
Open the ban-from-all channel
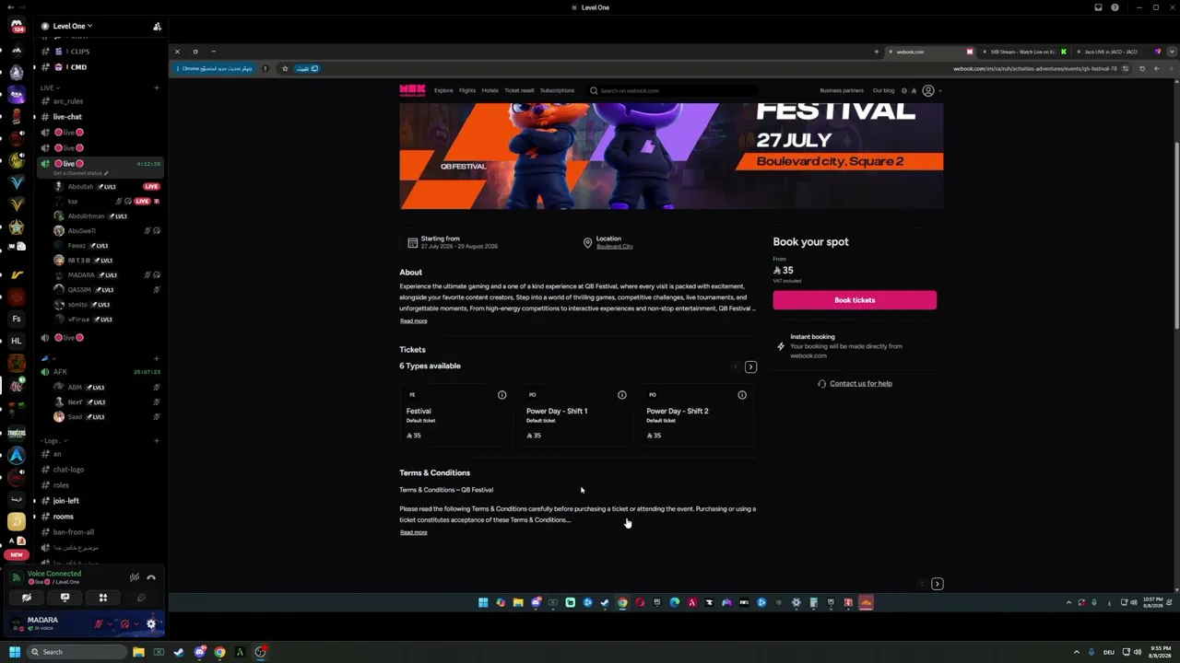tap(100, 532)
